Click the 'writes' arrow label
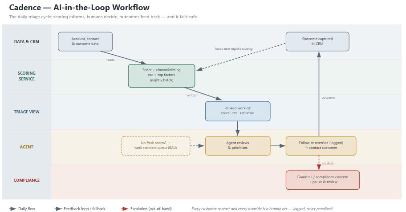The height and width of the screenshot is (212, 406). point(191,96)
